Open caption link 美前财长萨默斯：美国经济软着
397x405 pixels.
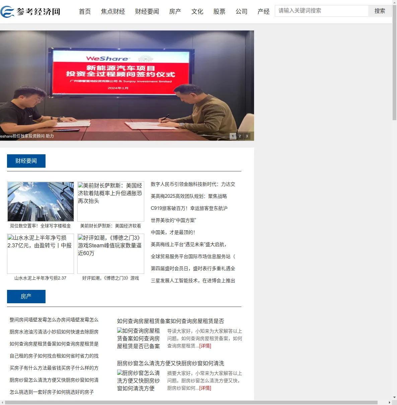[x=111, y=226]
